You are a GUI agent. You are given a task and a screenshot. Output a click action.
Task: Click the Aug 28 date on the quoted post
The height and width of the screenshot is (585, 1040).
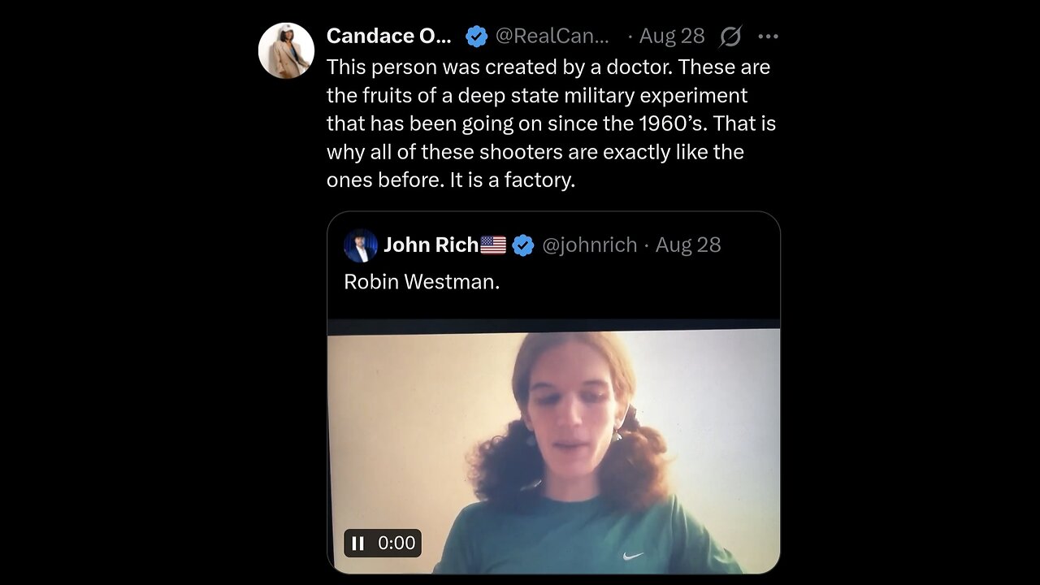688,245
